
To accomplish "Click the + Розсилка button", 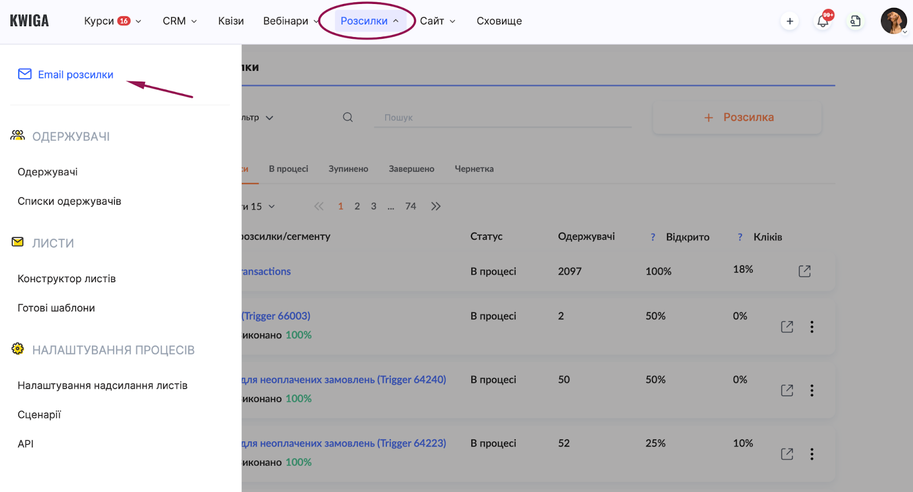I will [x=737, y=117].
